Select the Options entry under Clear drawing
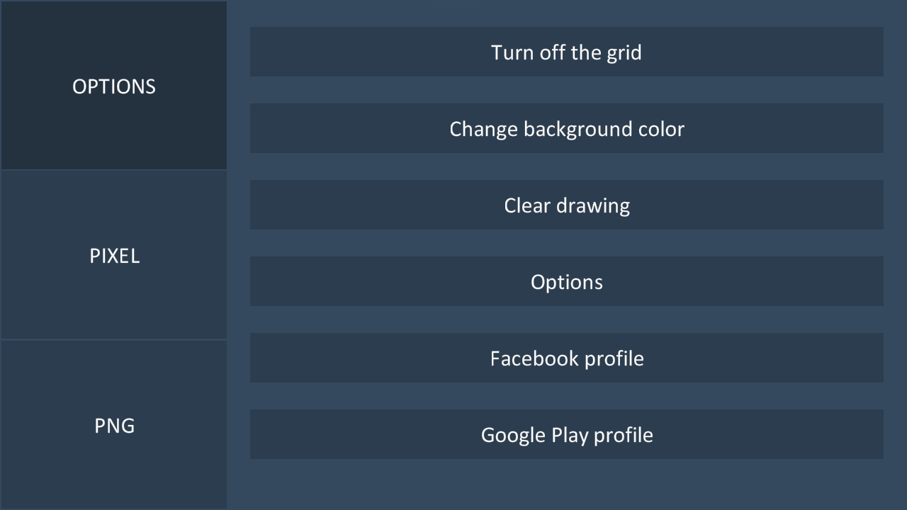907x510 pixels. coord(566,281)
